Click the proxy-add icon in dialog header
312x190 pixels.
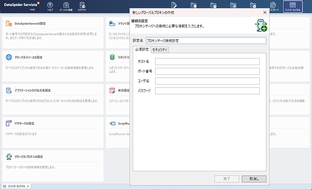pos(261,25)
